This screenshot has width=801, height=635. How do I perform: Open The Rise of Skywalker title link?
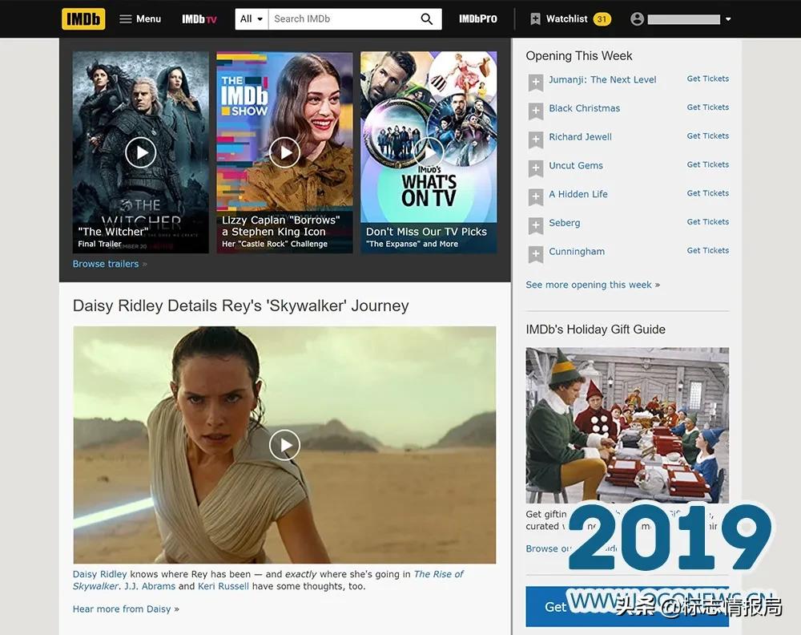438,574
